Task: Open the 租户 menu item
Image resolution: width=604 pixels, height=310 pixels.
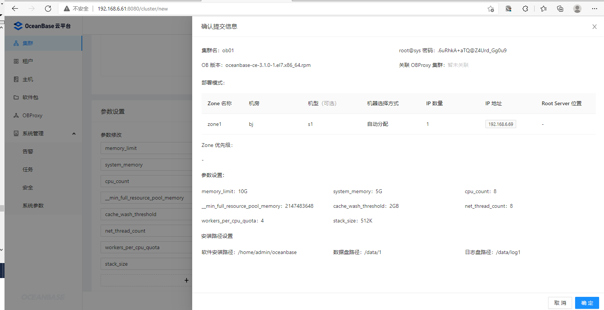Action: point(43,61)
